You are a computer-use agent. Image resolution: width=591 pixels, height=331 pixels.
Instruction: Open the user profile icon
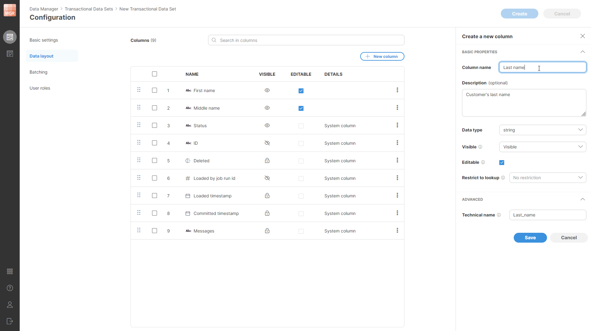(x=10, y=305)
